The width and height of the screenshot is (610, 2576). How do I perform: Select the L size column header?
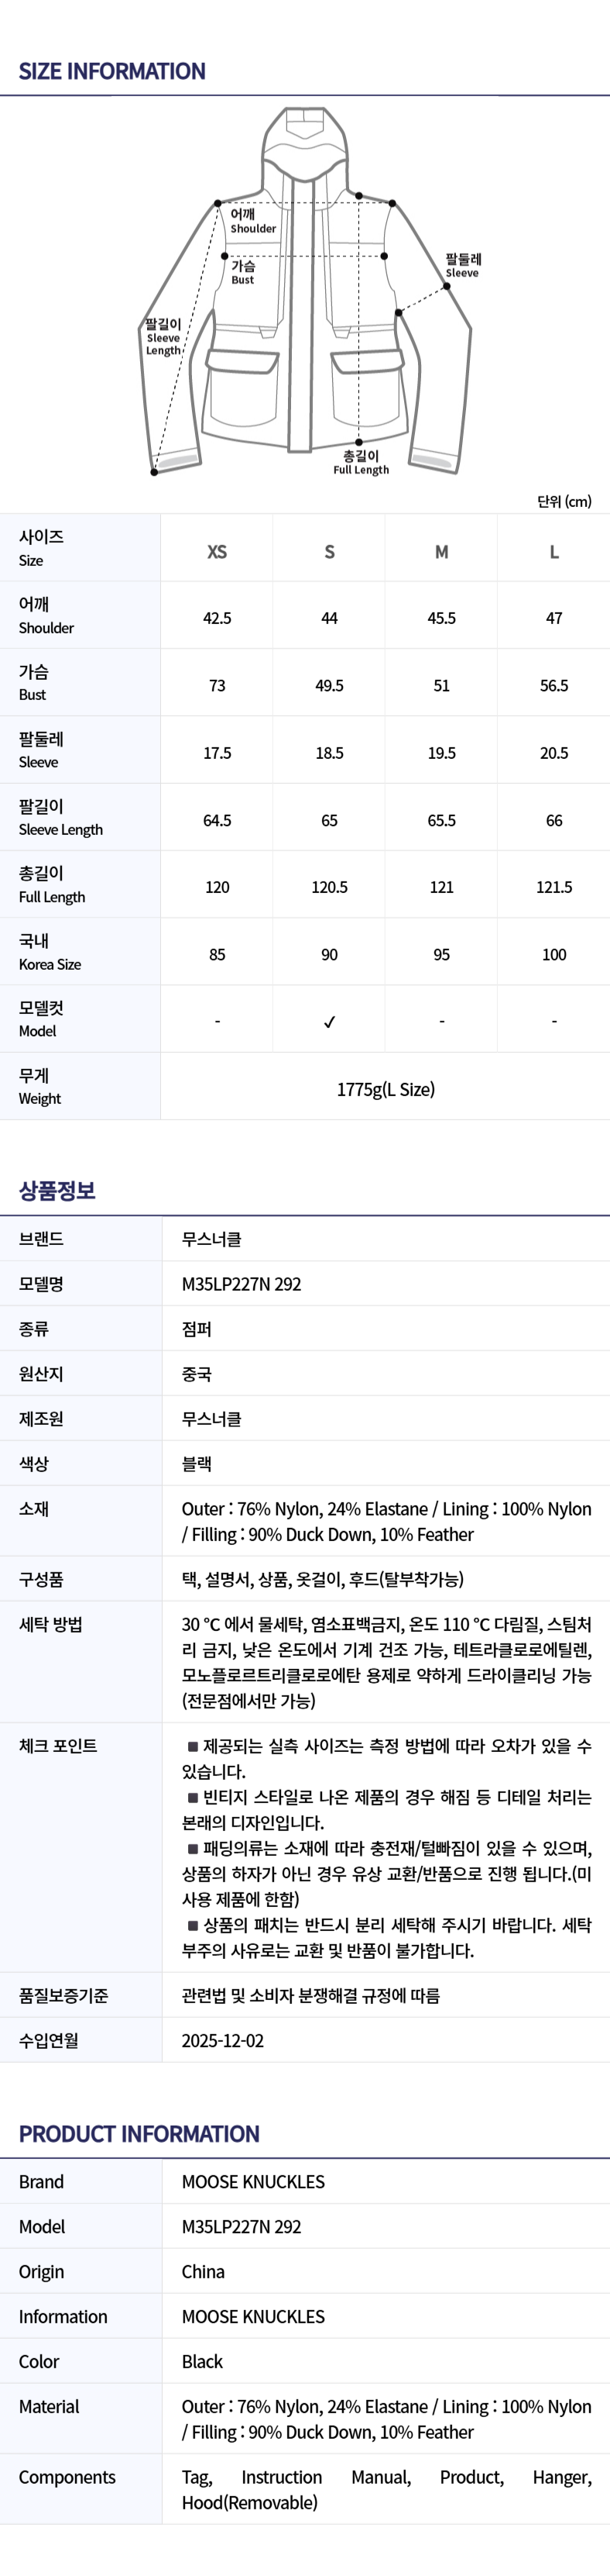pyautogui.click(x=554, y=551)
